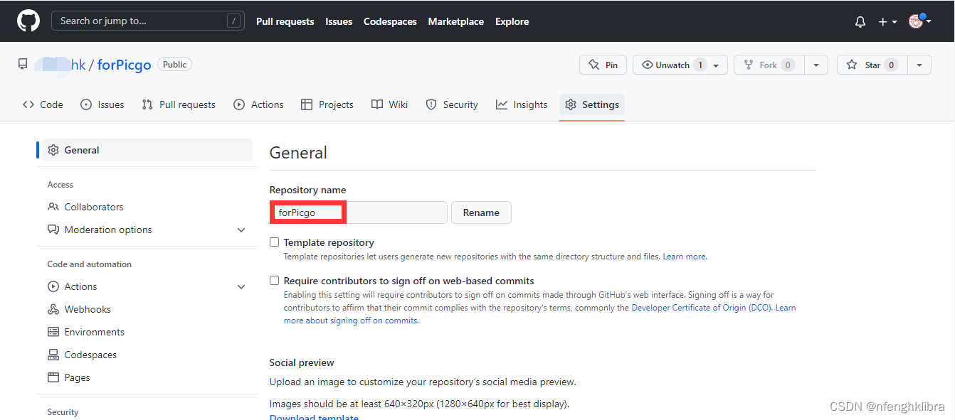Star the repository
The width and height of the screenshot is (955, 420).
(872, 65)
